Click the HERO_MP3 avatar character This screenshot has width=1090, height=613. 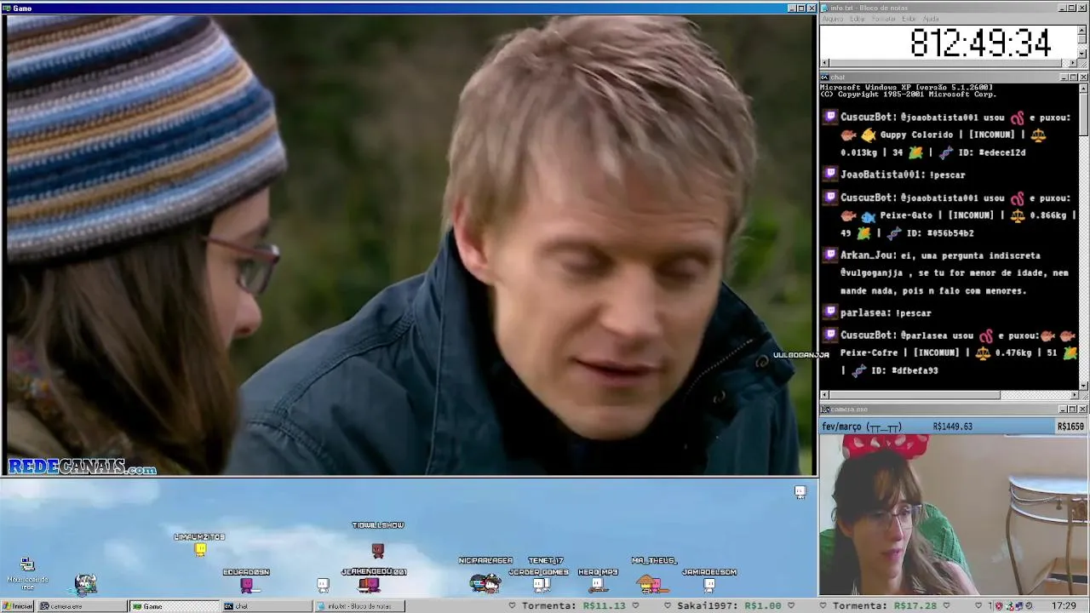[597, 585]
